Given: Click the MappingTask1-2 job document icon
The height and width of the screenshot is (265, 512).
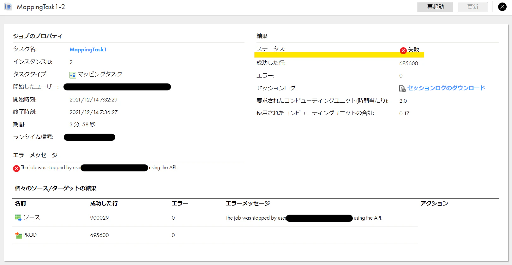Looking at the screenshot, I should [8, 7].
